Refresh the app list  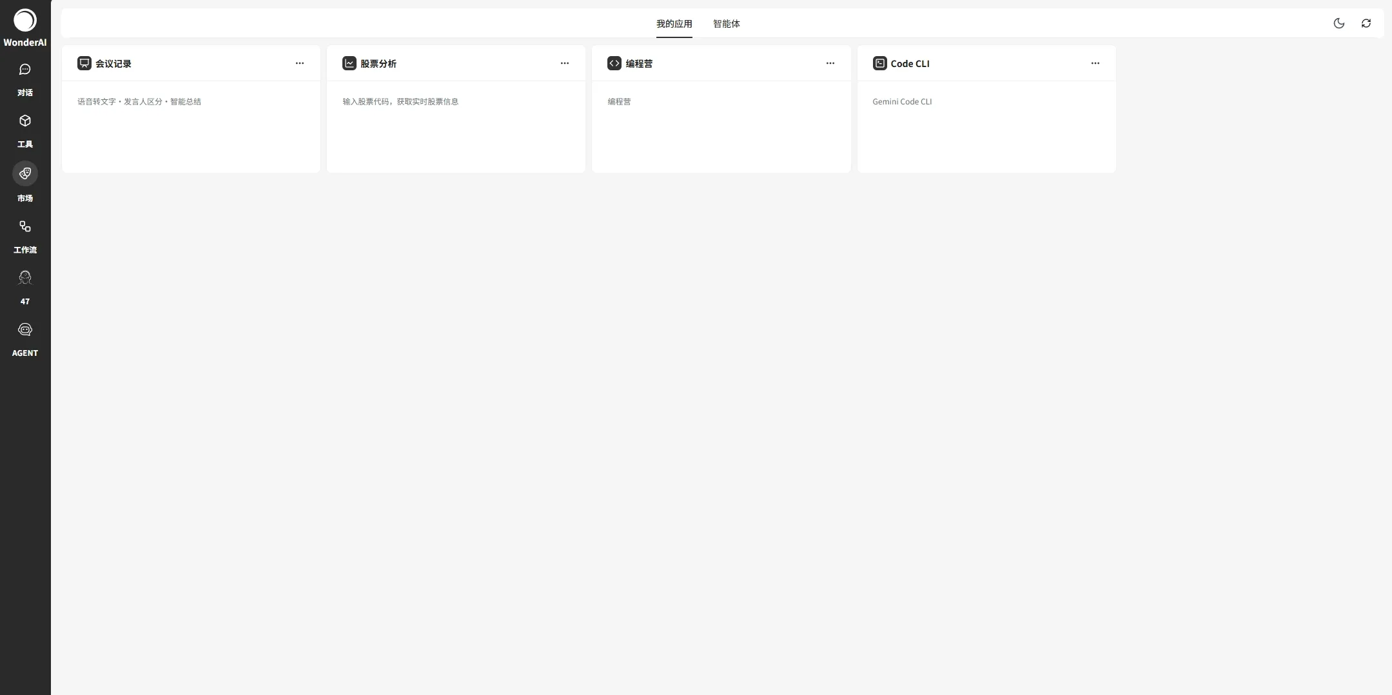coord(1366,23)
